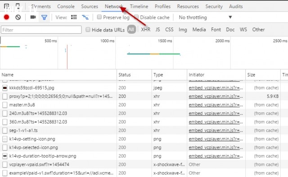The width and height of the screenshot is (288, 177).
Task: Toggle the filter funnel icon
Action: [44, 18]
